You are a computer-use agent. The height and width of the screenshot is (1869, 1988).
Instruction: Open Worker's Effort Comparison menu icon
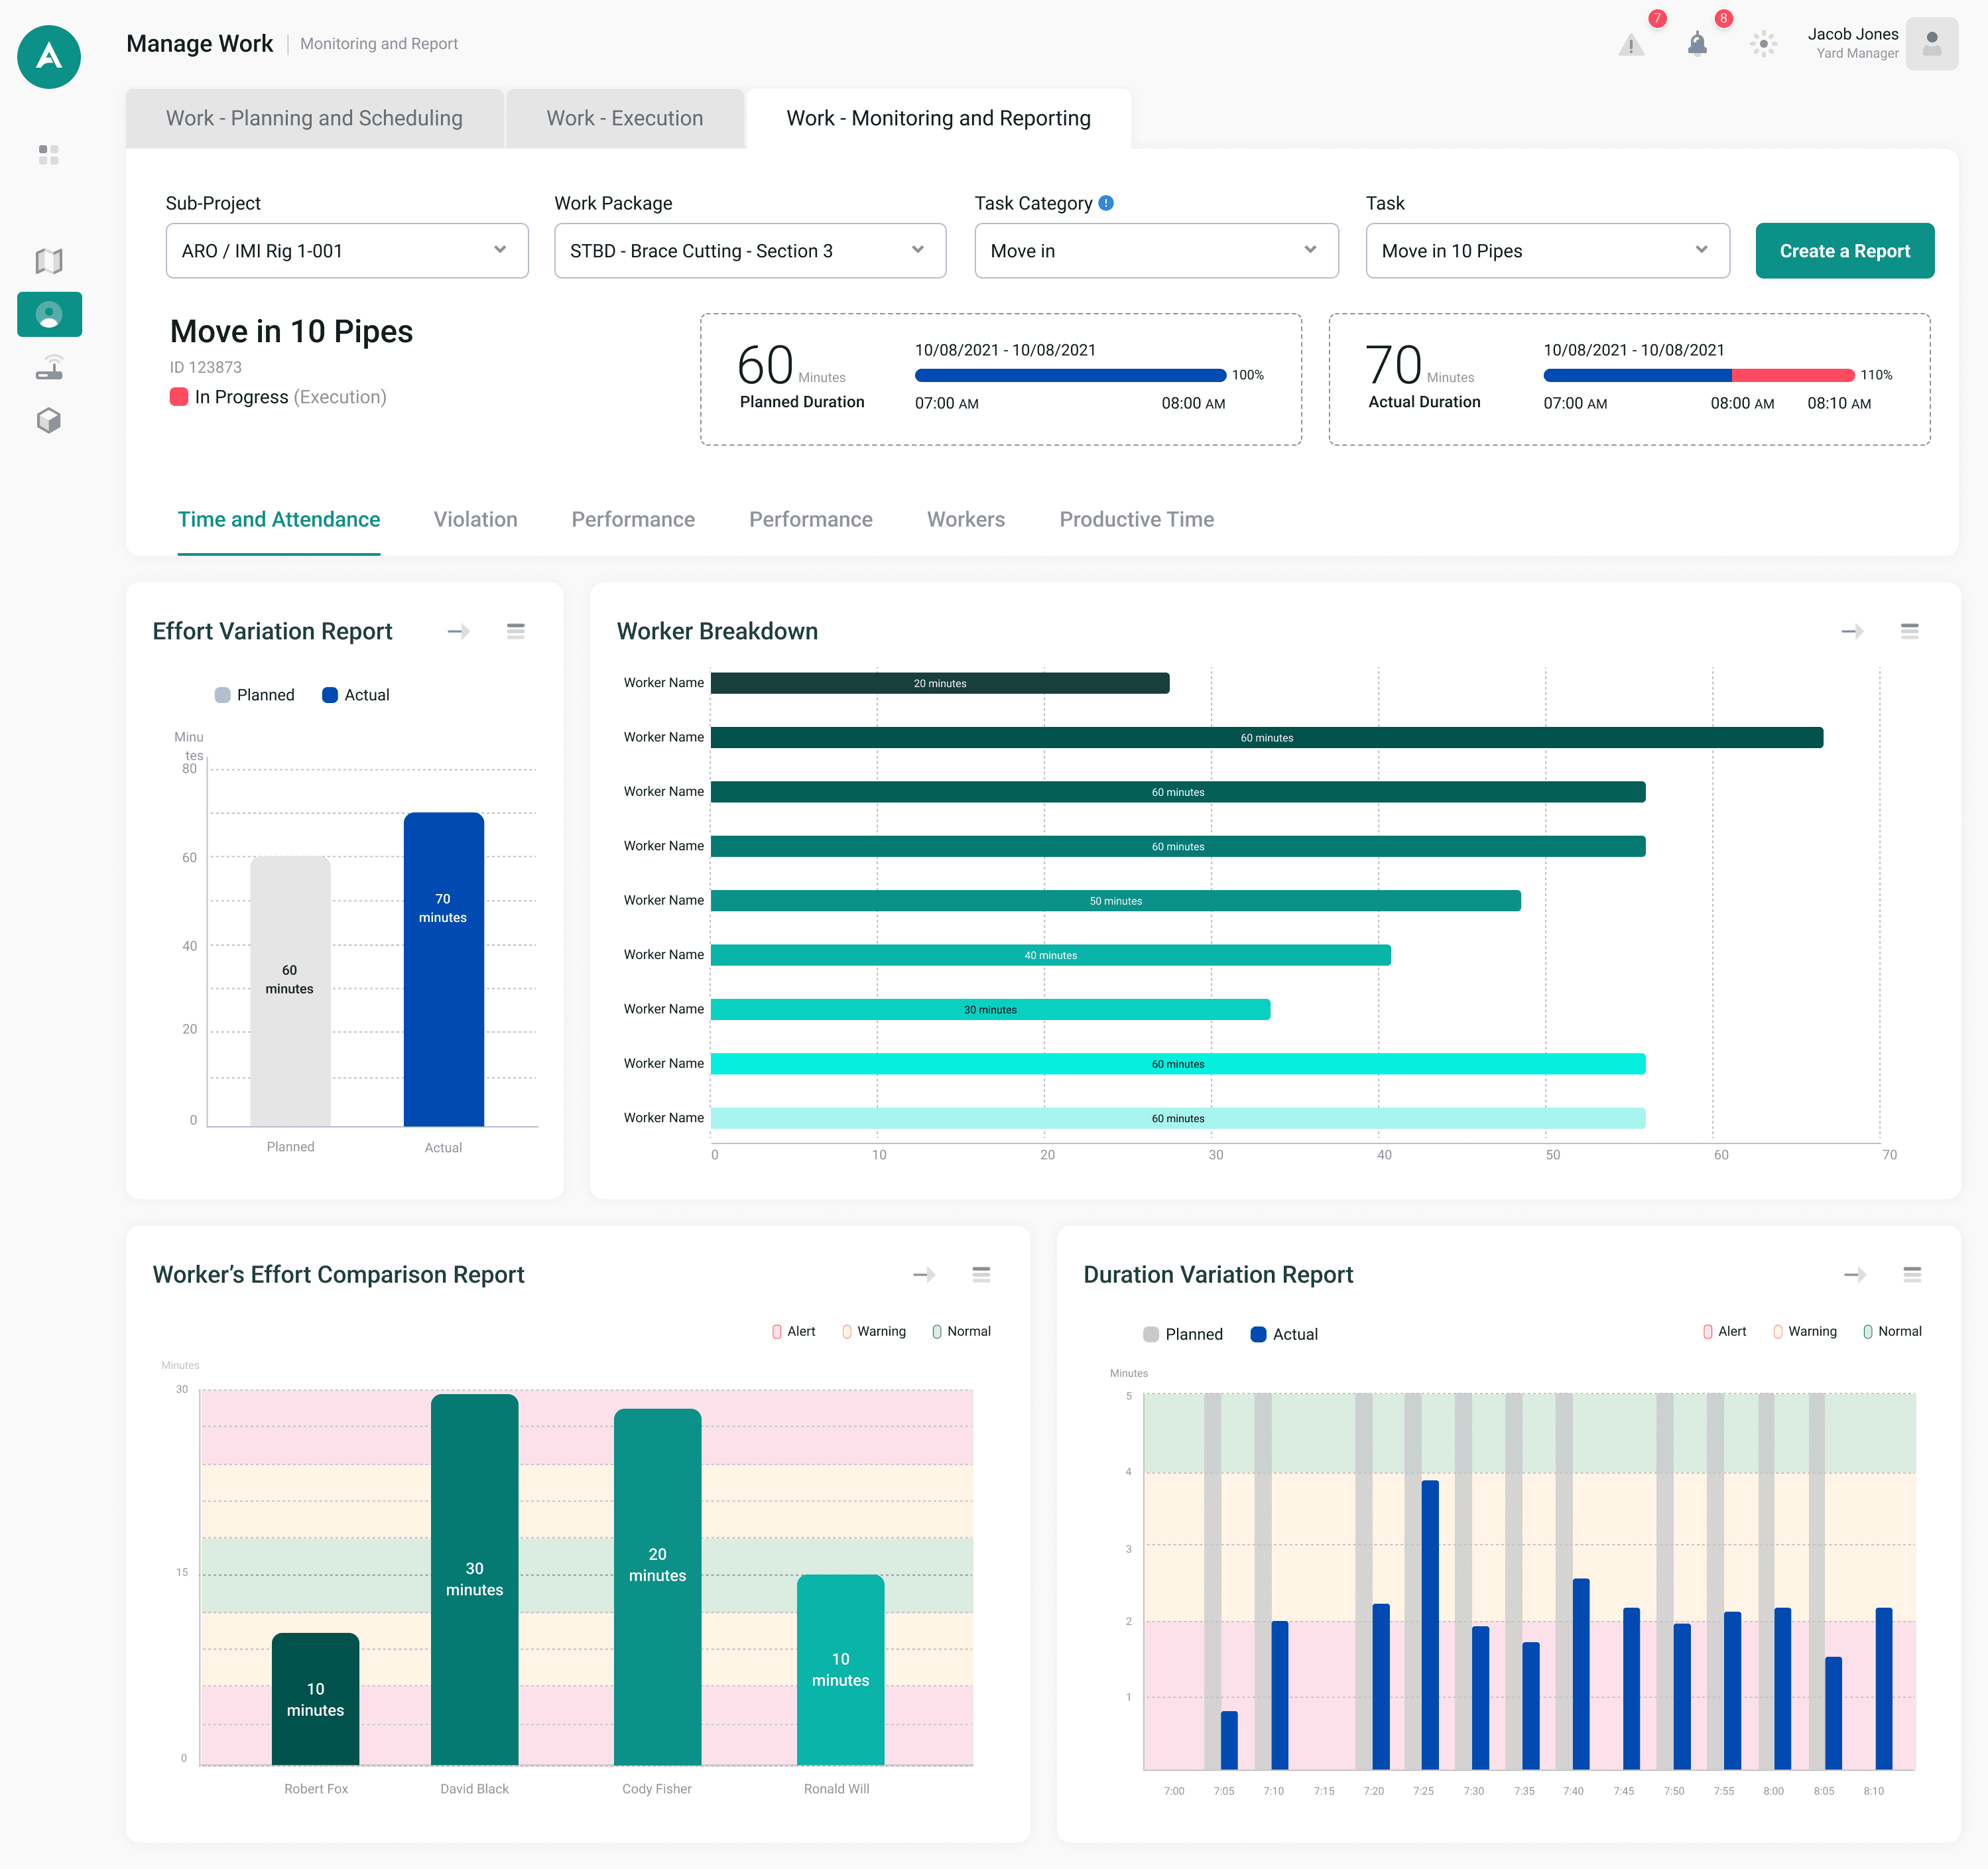(981, 1274)
